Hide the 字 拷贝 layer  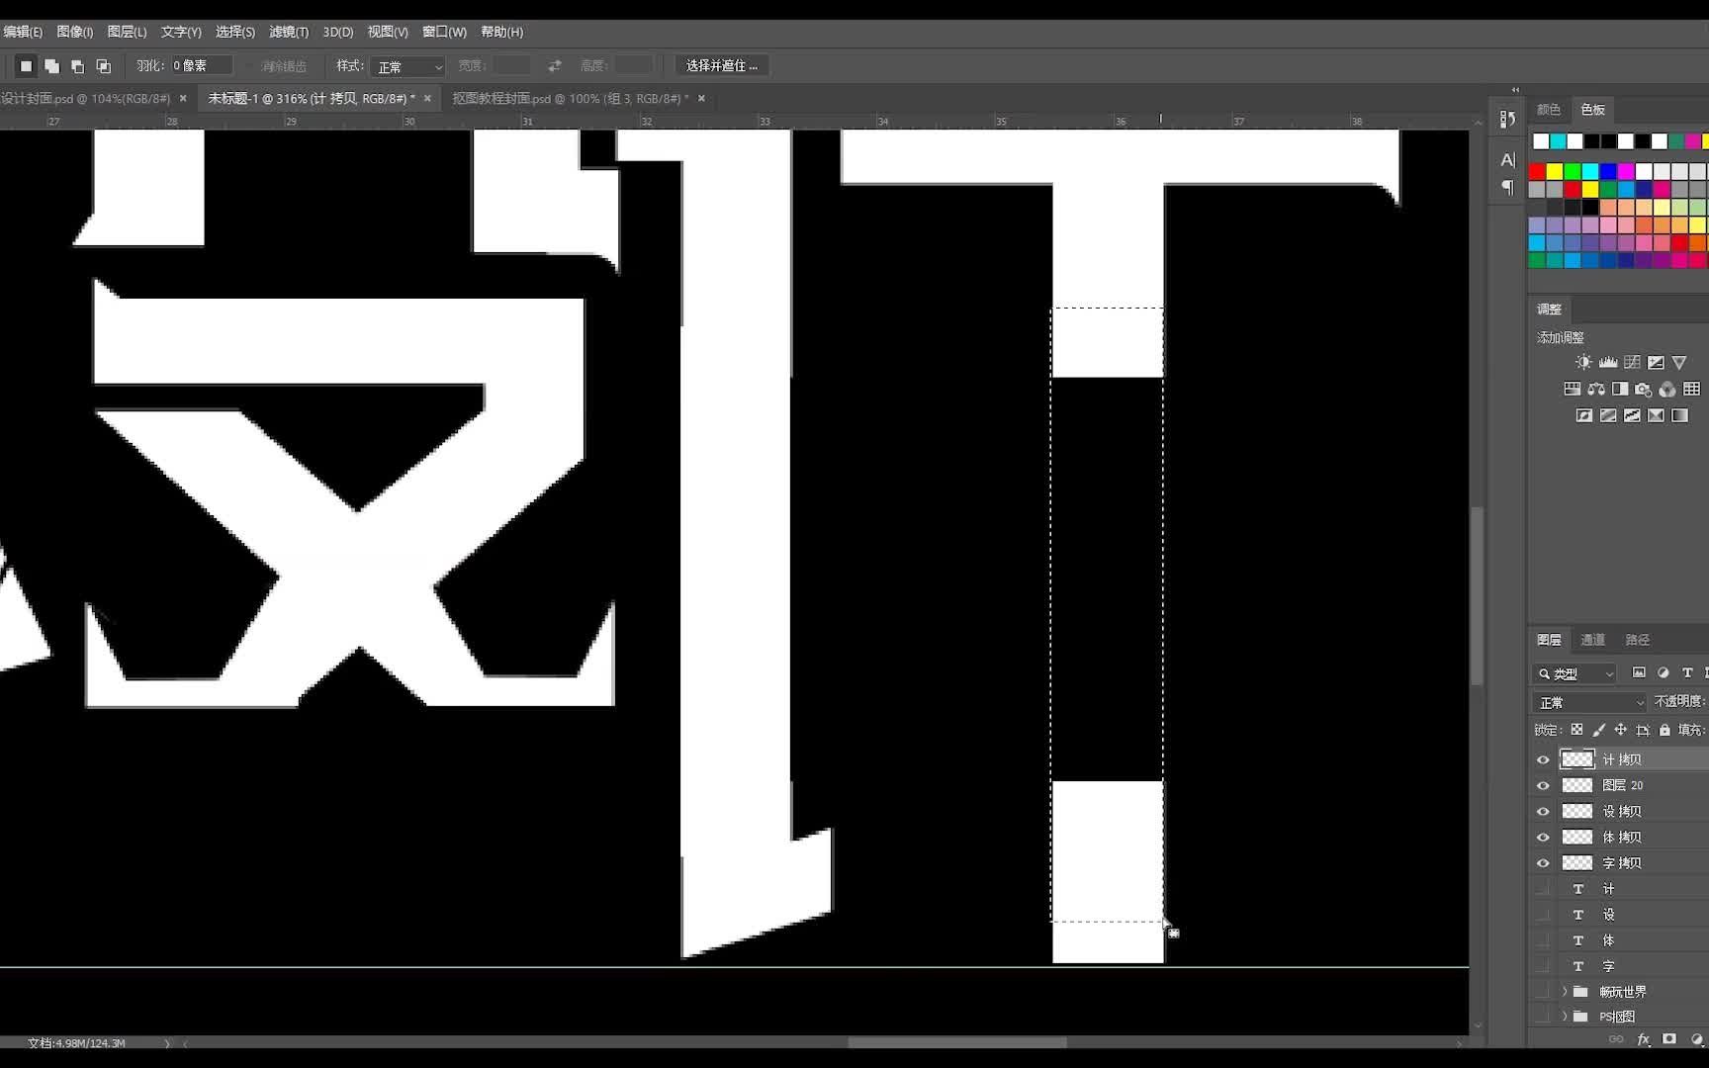click(1543, 862)
